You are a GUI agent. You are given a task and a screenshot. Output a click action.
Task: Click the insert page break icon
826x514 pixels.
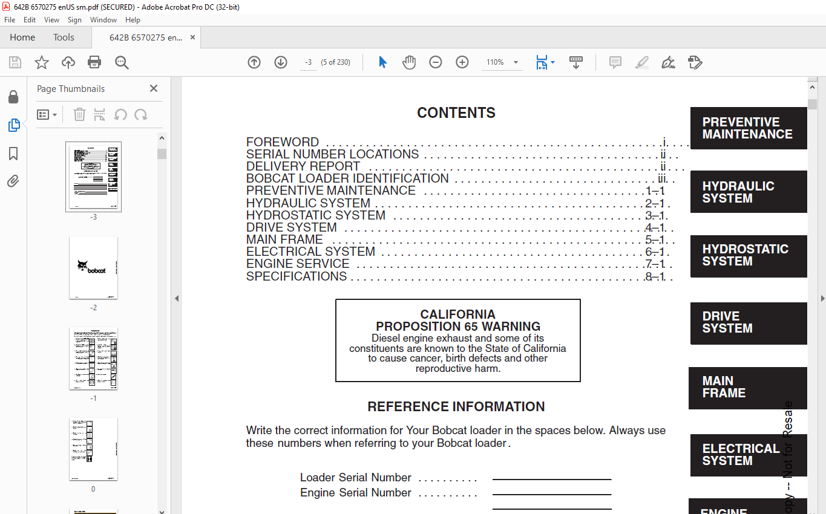(x=100, y=114)
